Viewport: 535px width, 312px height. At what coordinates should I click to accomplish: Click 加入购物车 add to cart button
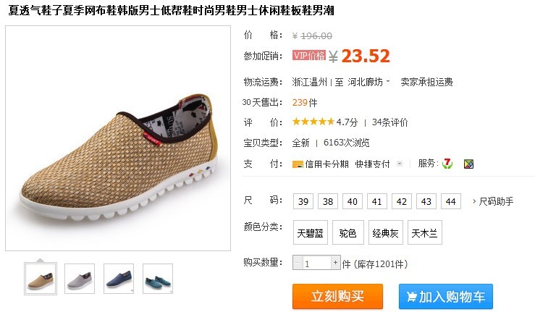(446, 296)
